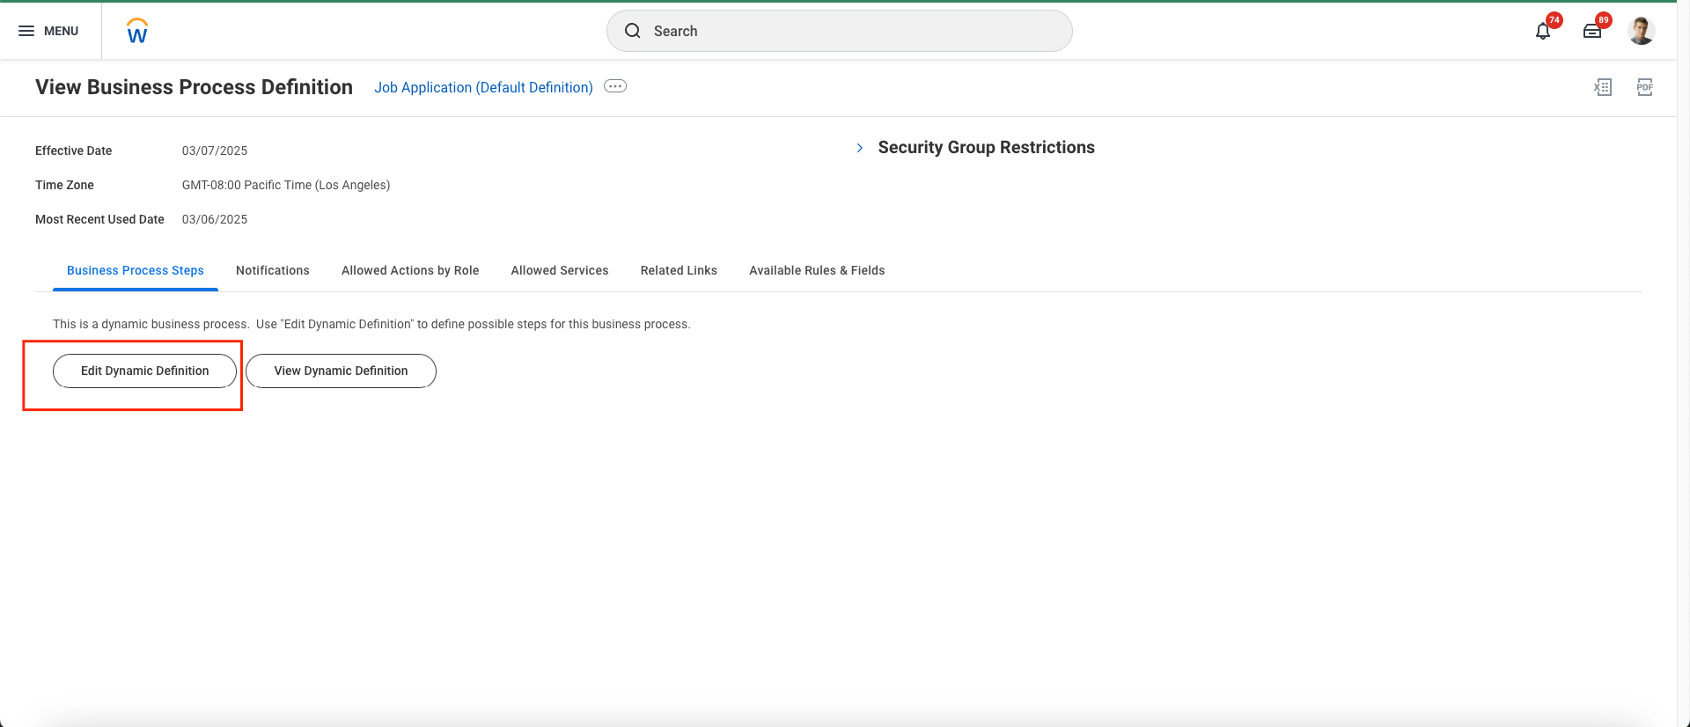Open the inbox tray icon

pyautogui.click(x=1592, y=32)
